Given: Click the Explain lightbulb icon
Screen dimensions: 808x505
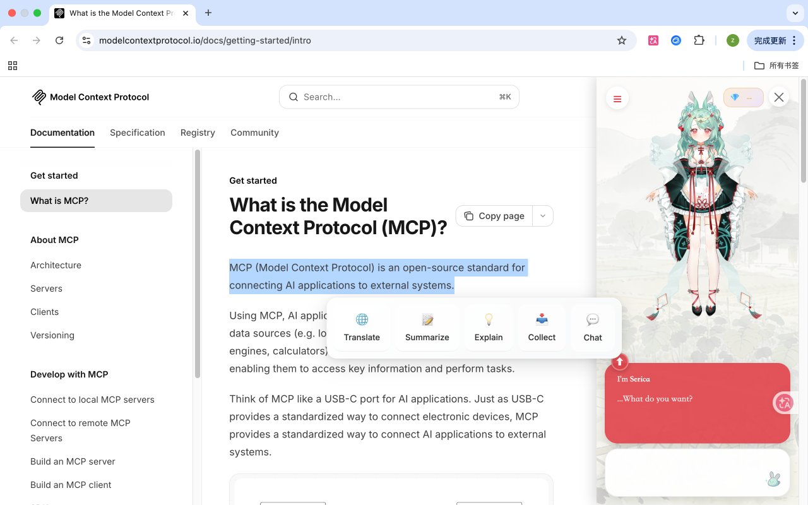Looking at the screenshot, I should pyautogui.click(x=489, y=319).
